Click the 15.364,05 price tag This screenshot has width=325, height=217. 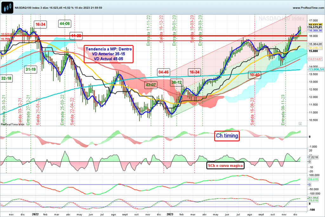[315, 44]
